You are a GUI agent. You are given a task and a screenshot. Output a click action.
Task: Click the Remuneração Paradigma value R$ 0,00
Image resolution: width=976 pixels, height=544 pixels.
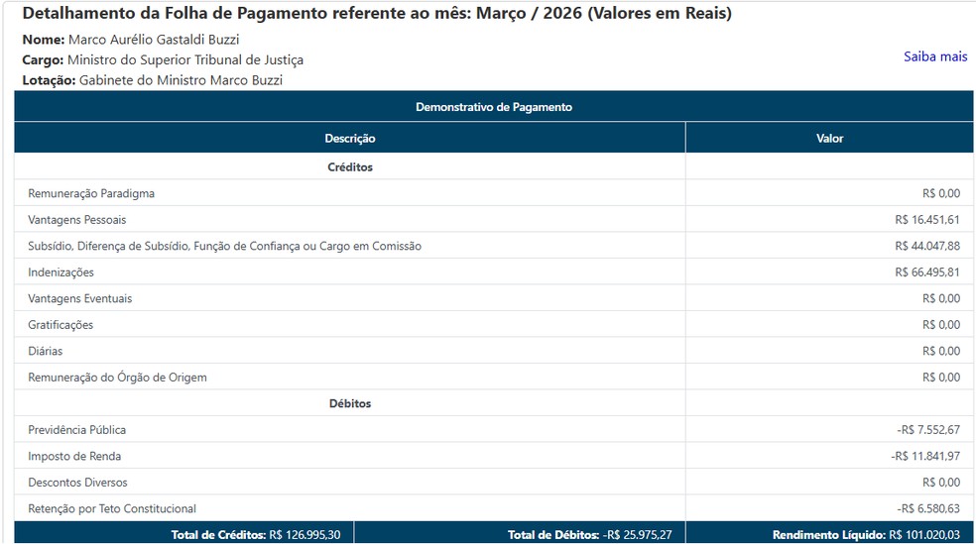point(941,193)
